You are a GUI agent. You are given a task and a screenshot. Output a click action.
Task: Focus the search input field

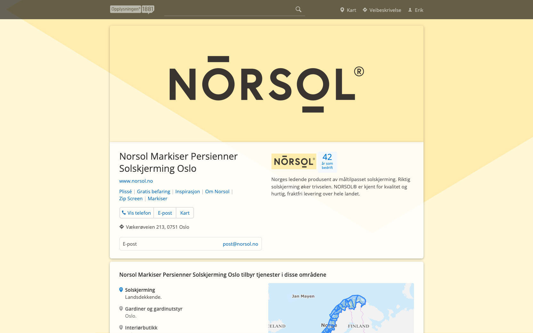(x=229, y=10)
